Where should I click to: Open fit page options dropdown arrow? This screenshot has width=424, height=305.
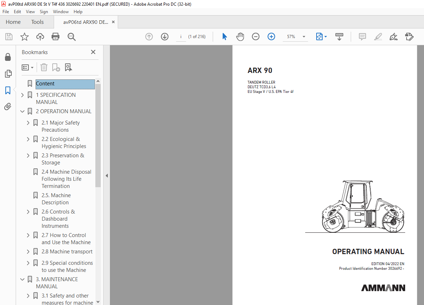click(x=325, y=37)
